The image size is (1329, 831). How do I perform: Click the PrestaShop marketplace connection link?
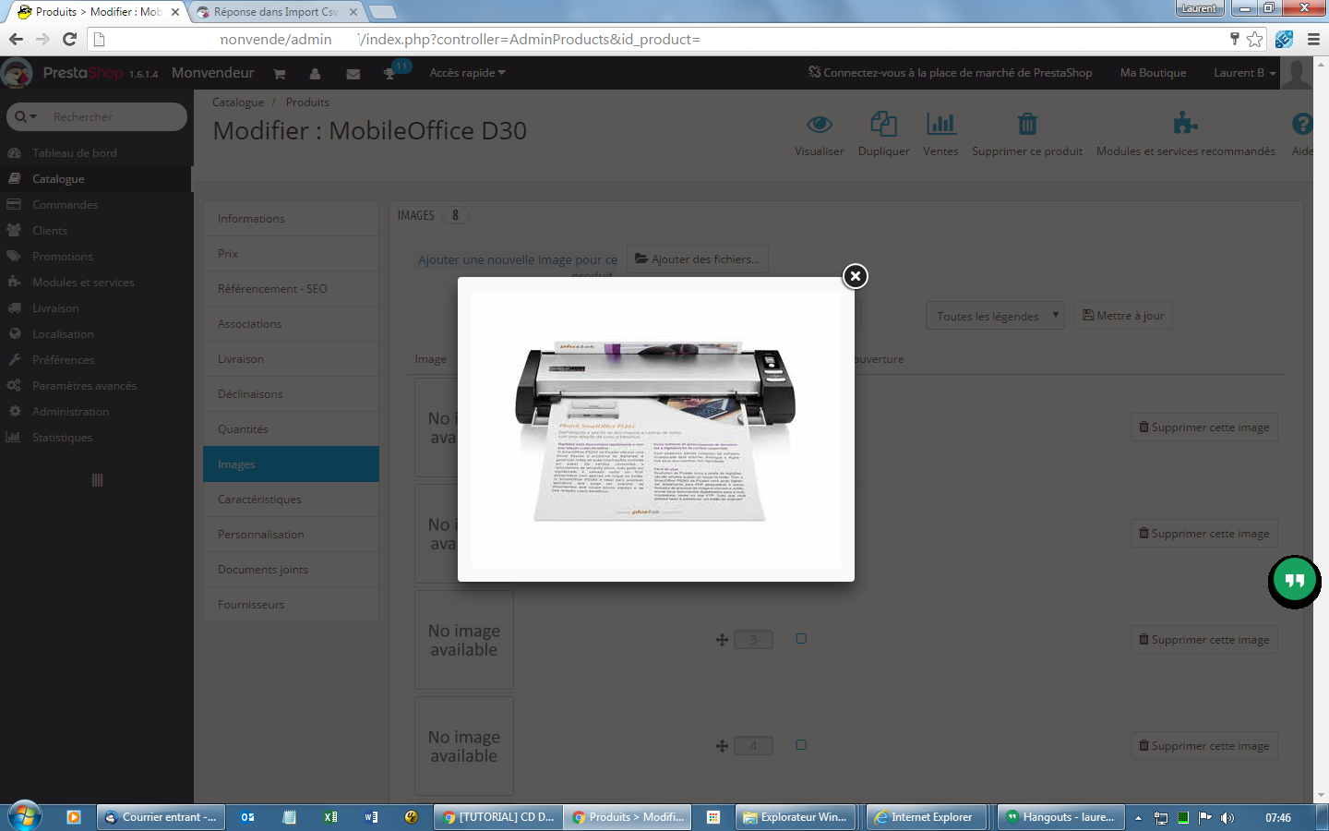click(950, 73)
